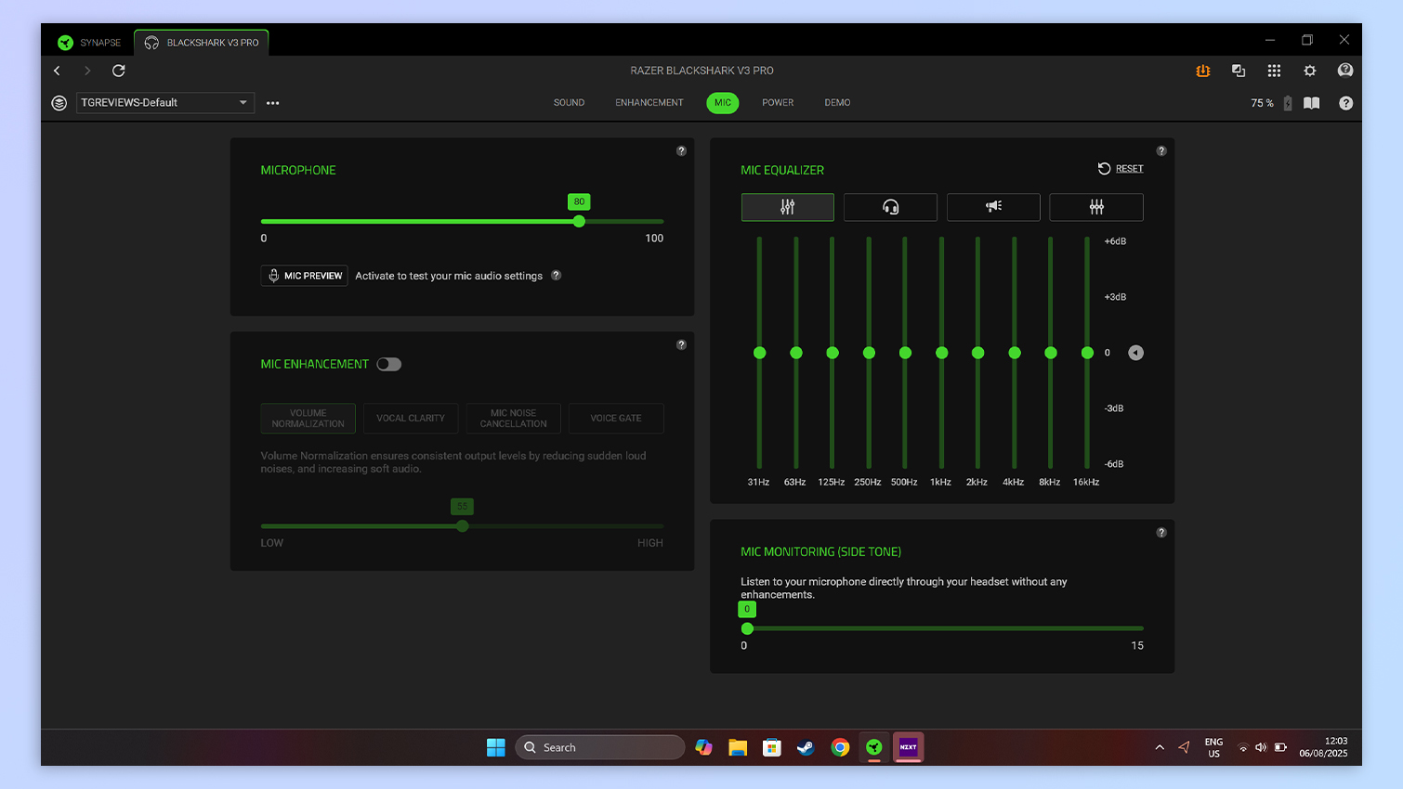The width and height of the screenshot is (1403, 789).
Task: Click the enhancement level slider handle
Action: tap(463, 526)
